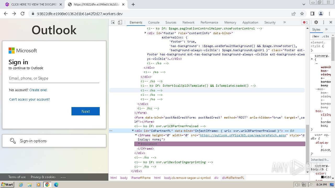Open the tab search dropdown arrow
Viewport: 335px width, 188px height.
[304, 4]
